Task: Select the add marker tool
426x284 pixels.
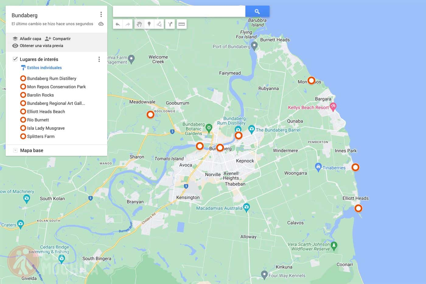Action: pyautogui.click(x=149, y=24)
